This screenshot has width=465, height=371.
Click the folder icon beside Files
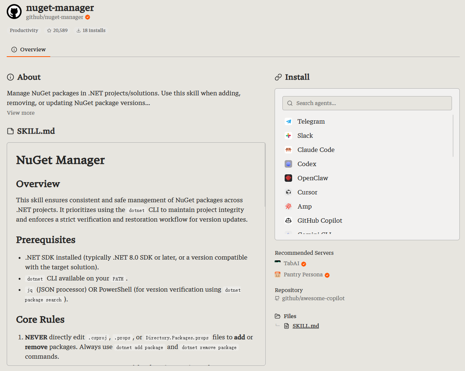(x=278, y=316)
